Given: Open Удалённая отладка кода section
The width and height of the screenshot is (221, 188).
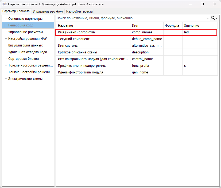Looking at the screenshot, I should coord(28,52).
